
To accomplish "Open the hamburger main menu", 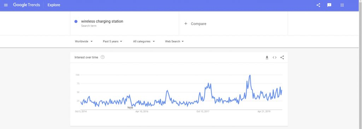I will (x=6, y=5).
